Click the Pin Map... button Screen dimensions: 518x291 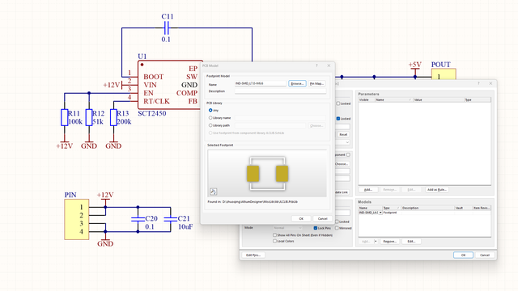316,83
